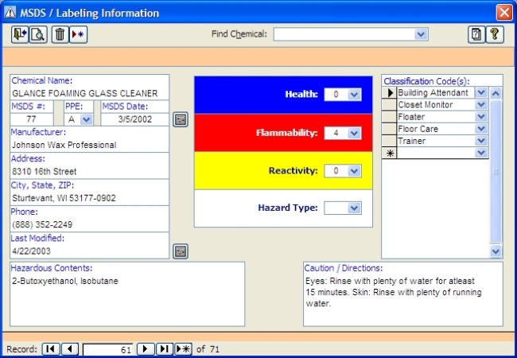Open dropdown on blank new classification row
Screen dimensions: 517x358
(x=481, y=153)
